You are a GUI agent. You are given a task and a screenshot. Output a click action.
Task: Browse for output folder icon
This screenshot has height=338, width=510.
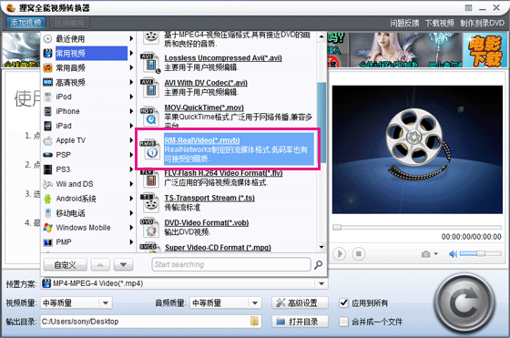pos(254,322)
